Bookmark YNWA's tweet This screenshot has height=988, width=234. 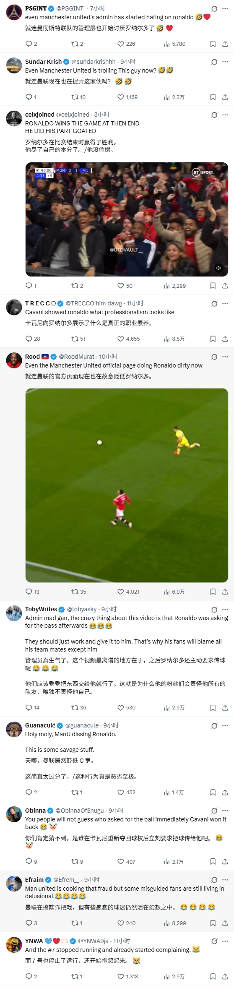click(x=213, y=976)
